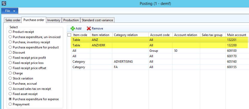Select main account 132201 cell
Viewport: 249px width, 109px height.
click(x=236, y=40)
